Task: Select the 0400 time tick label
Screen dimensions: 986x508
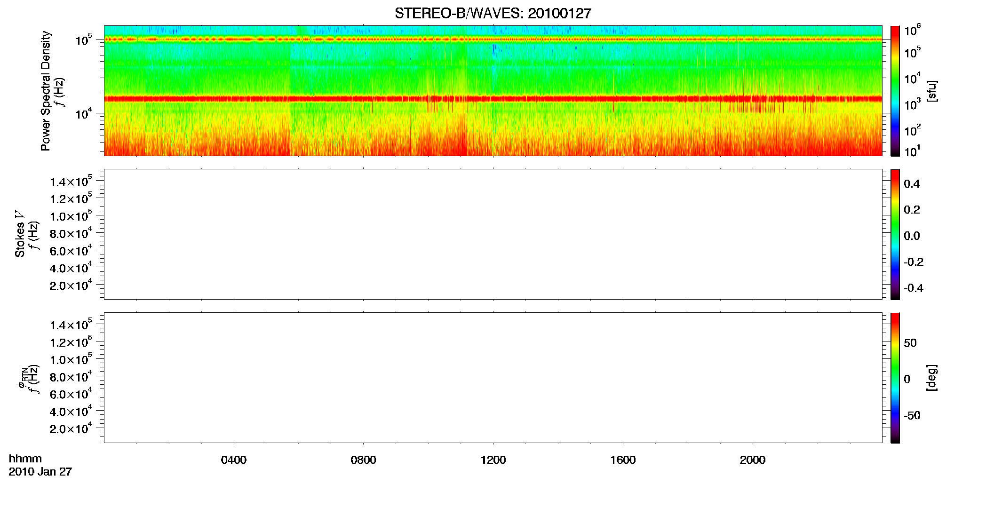Action: tap(234, 460)
